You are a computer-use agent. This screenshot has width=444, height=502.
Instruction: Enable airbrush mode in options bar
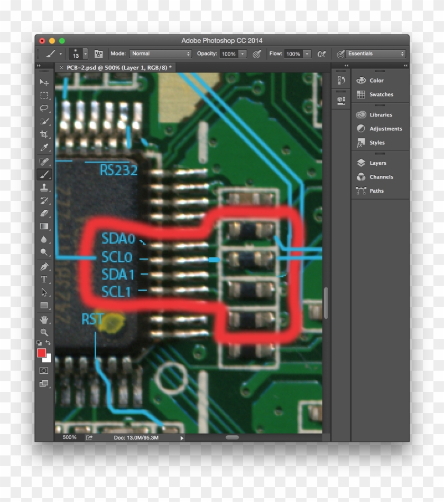coord(322,53)
